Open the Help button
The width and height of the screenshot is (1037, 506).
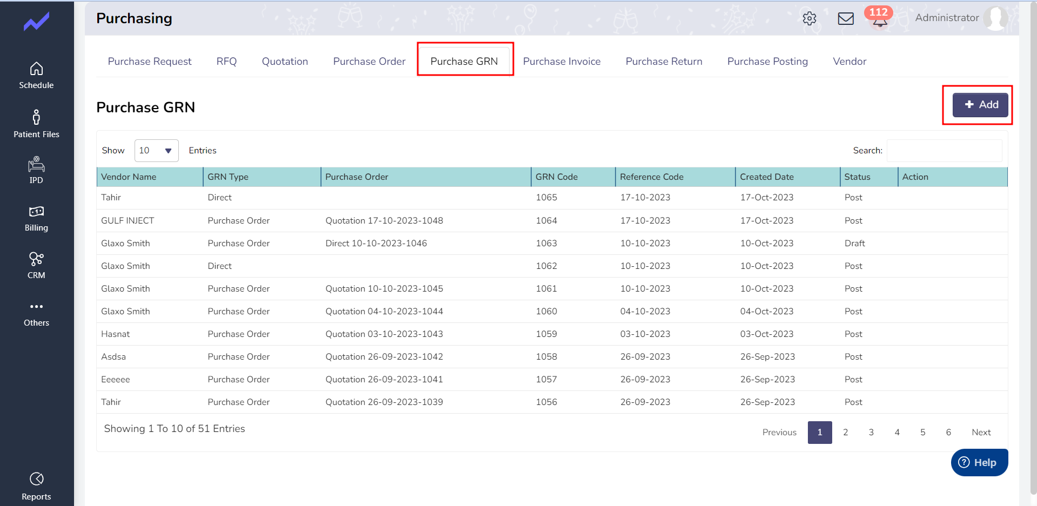[x=979, y=463]
